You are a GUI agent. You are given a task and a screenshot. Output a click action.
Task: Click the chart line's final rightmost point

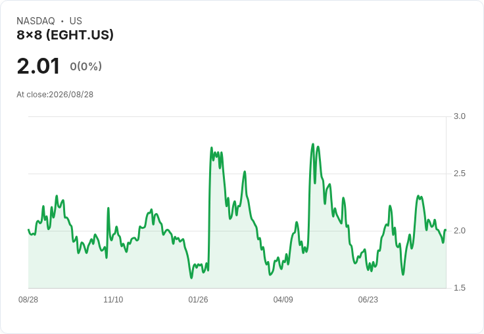pos(445,230)
